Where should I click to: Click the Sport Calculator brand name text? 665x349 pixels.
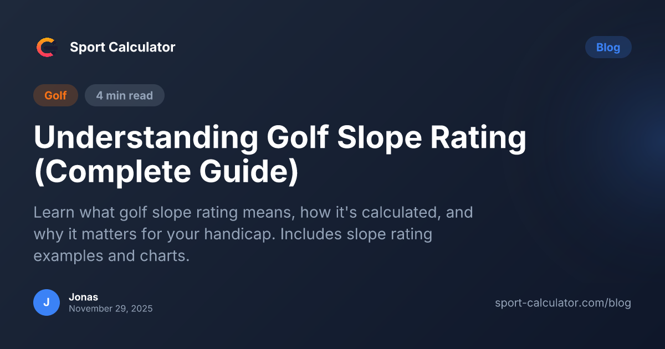tap(122, 47)
